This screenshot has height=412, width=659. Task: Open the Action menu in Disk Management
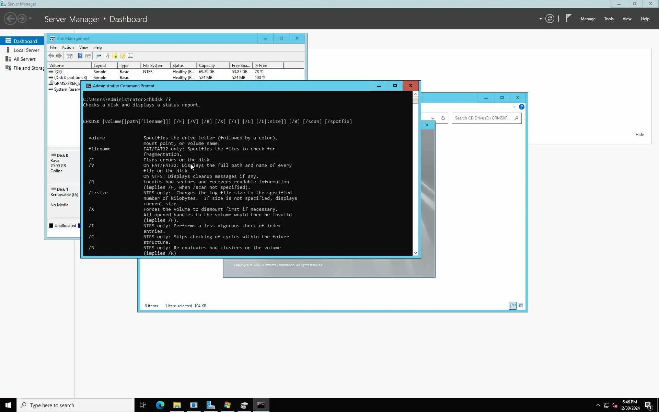(67, 47)
